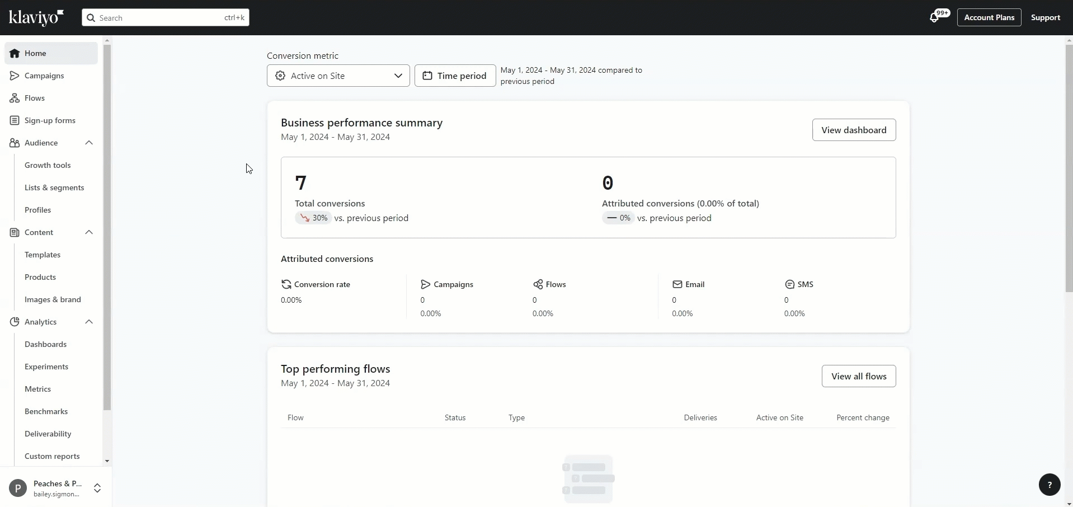Click the View dashboard button
The image size is (1073, 507).
point(853,130)
